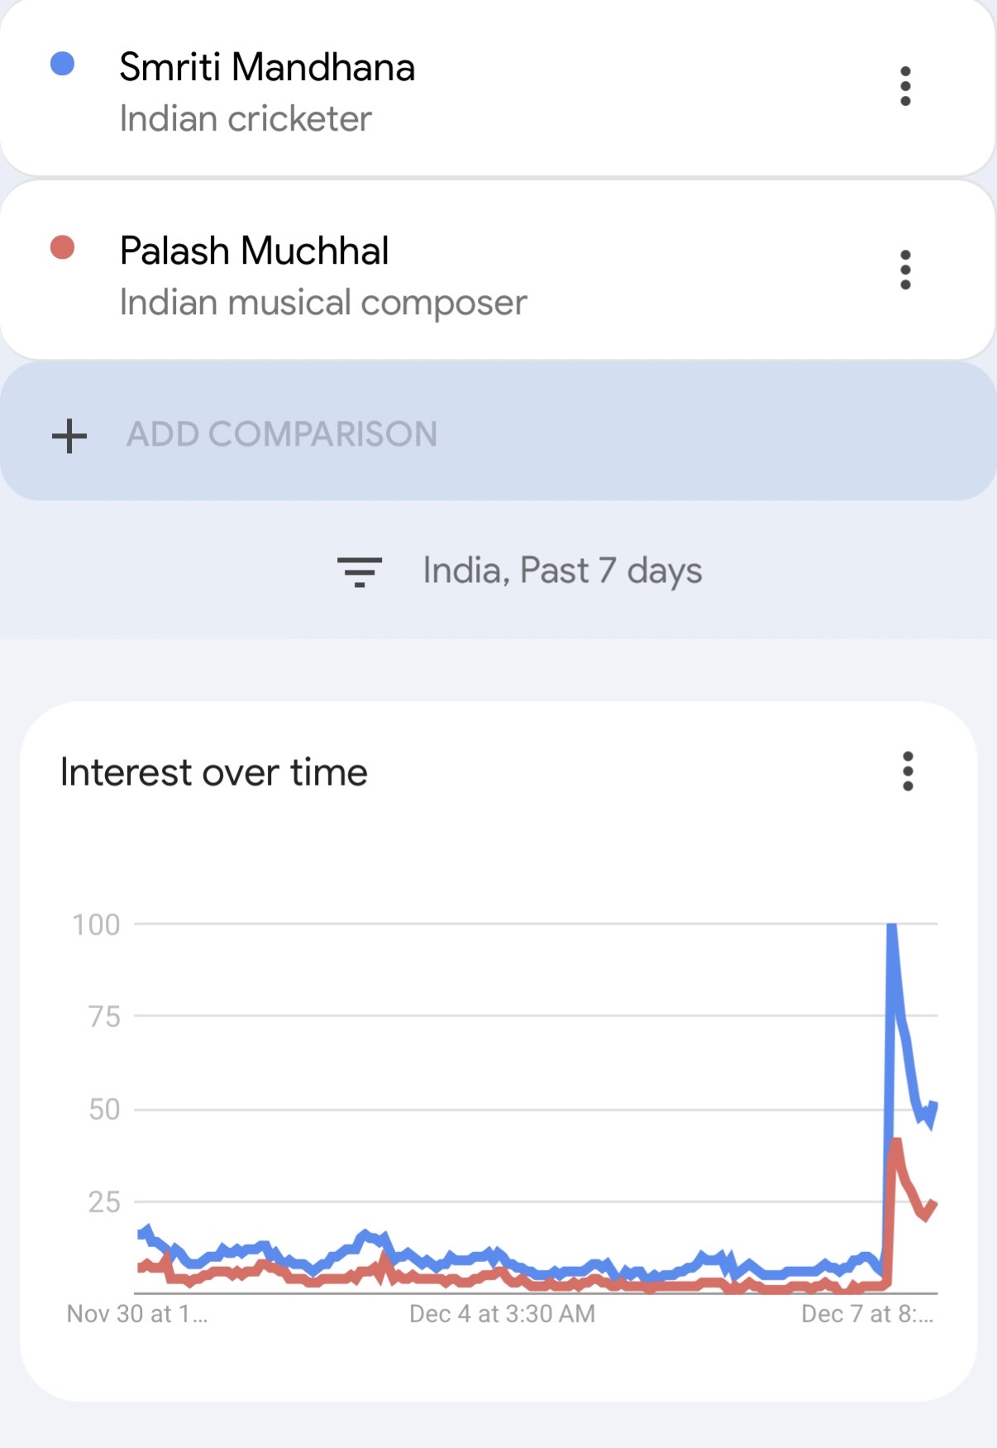Image resolution: width=997 pixels, height=1448 pixels.
Task: Click the Dec 7 axis label
Action: (x=866, y=1314)
